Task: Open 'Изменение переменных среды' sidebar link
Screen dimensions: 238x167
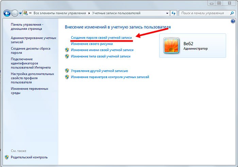Action: pos(30,91)
